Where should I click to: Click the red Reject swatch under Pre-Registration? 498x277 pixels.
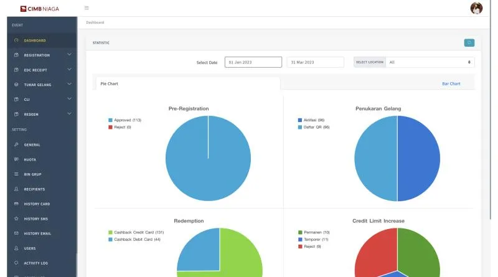110,127
